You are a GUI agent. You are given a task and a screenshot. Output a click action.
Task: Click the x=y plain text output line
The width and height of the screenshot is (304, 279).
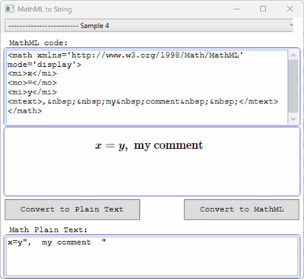[57, 243]
